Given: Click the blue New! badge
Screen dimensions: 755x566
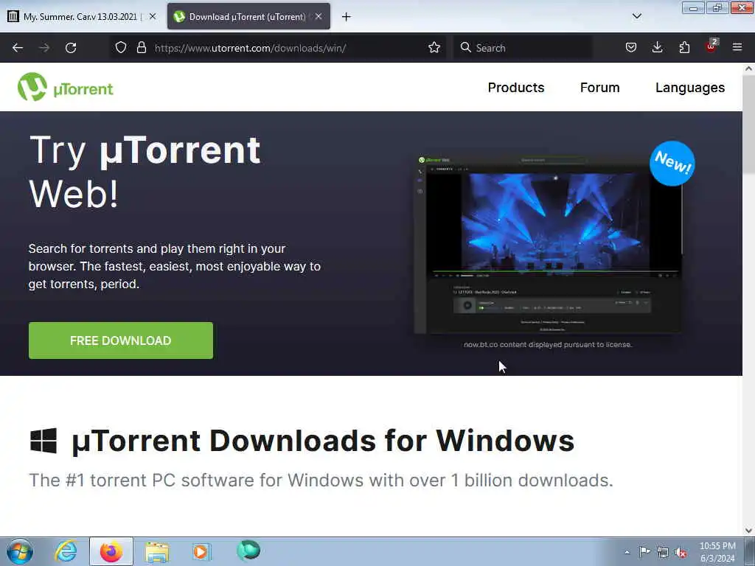Looking at the screenshot, I should point(672,163).
